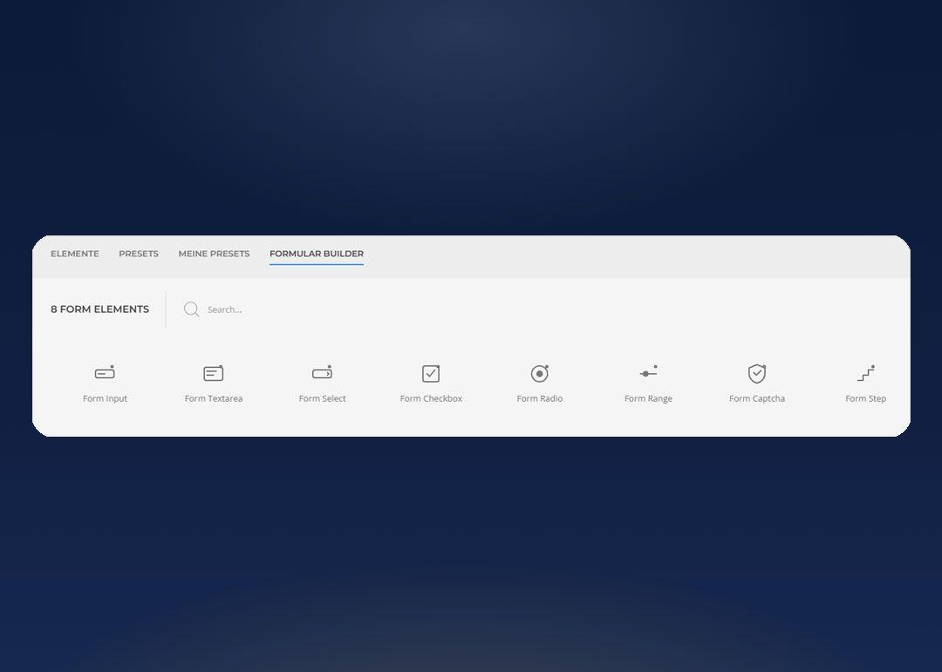The width and height of the screenshot is (942, 672).
Task: Click the "Form Captcha" label
Action: click(757, 399)
